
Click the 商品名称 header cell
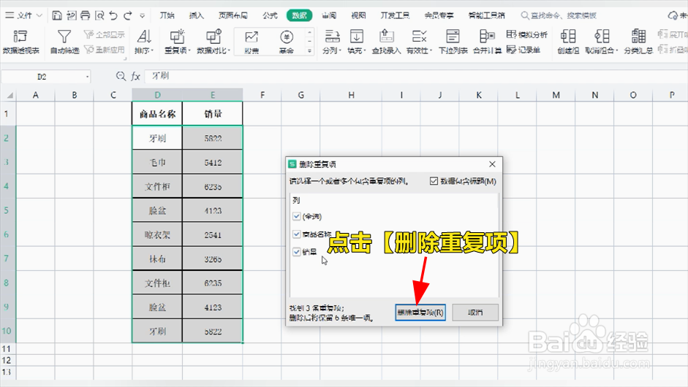click(157, 114)
